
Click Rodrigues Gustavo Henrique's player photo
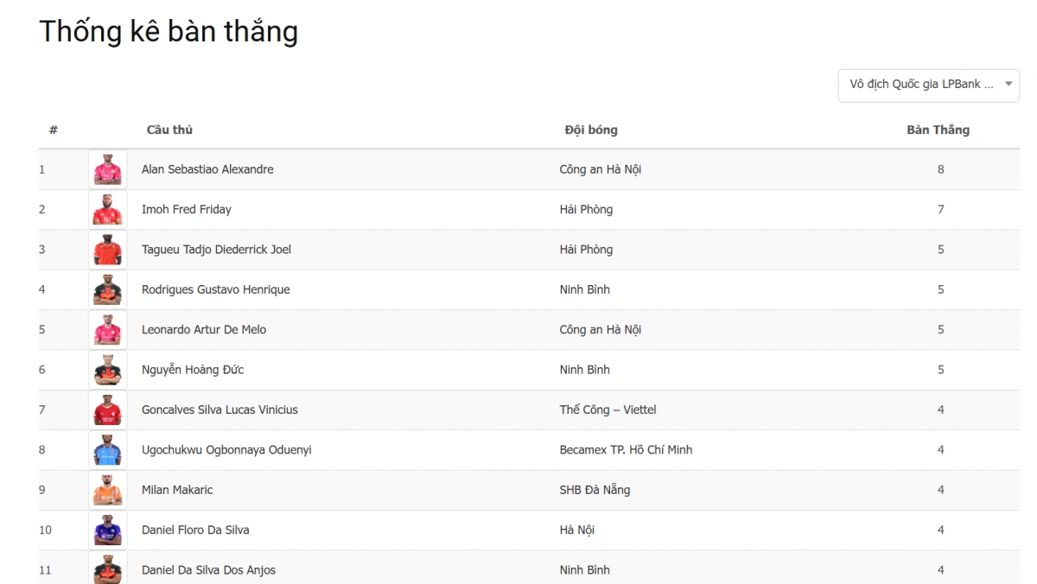(107, 289)
